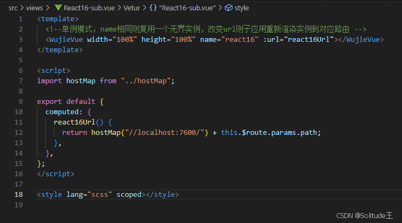
Task: Open the 'views' breadcrumb folder
Action: point(34,8)
